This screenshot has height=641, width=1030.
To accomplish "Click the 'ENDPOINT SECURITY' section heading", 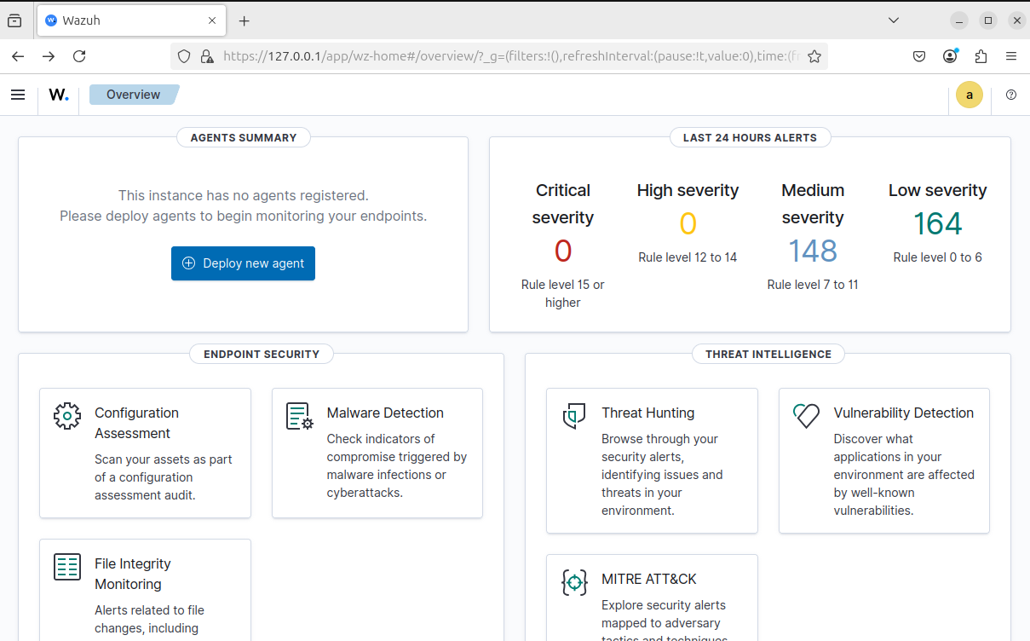I will 262,354.
